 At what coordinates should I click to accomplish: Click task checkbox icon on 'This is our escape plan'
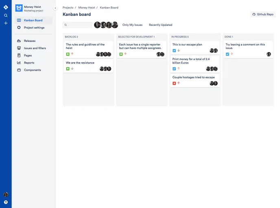click(x=174, y=50)
